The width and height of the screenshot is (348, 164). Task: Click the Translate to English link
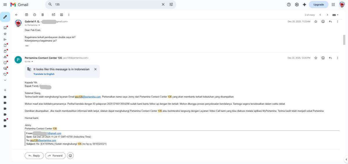[x=44, y=74]
